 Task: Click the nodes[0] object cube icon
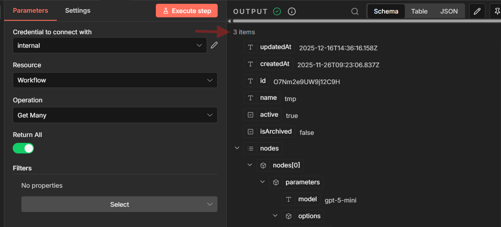(x=263, y=165)
